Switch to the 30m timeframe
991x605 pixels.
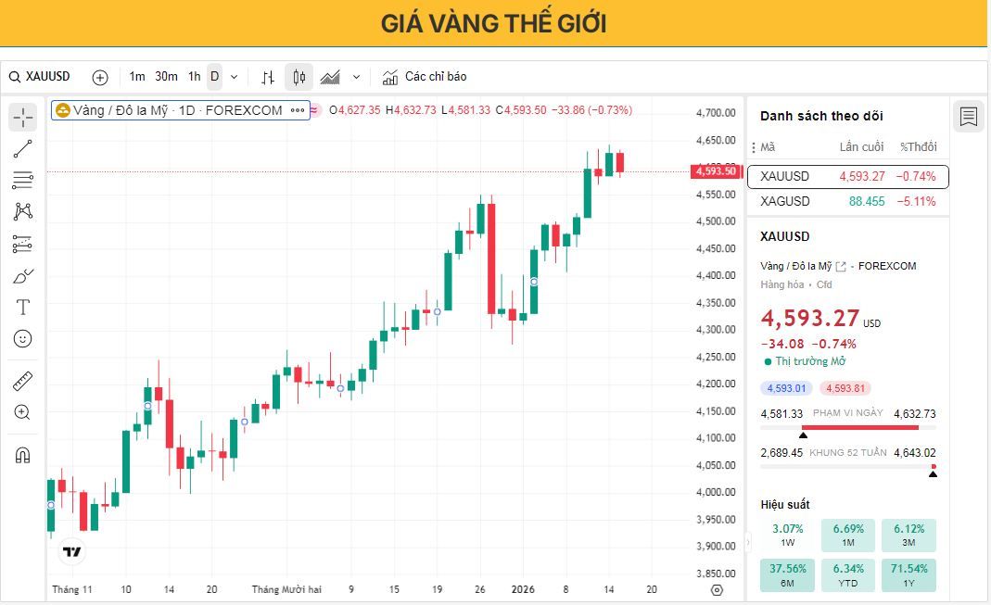pos(166,77)
